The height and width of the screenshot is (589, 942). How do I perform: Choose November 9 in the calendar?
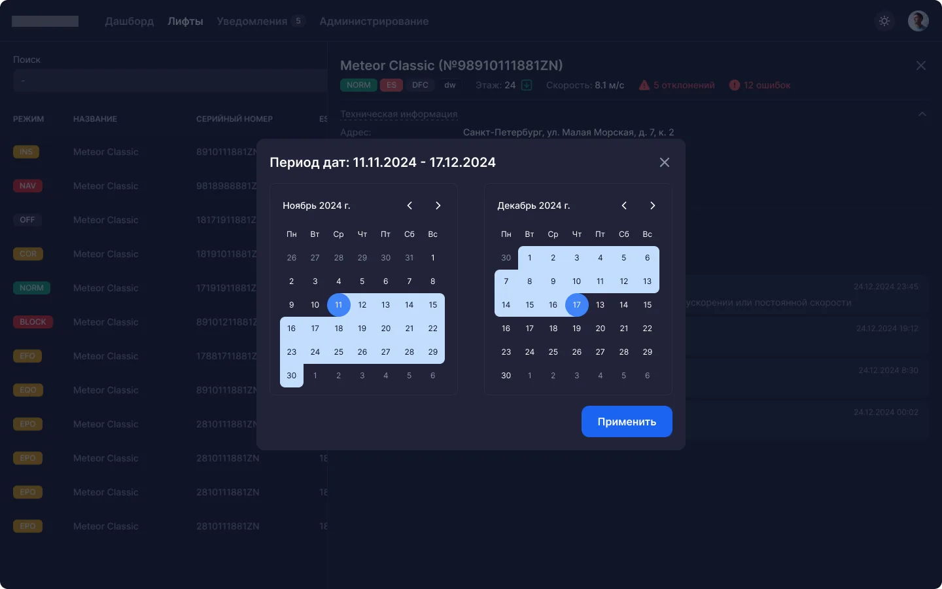click(x=292, y=305)
